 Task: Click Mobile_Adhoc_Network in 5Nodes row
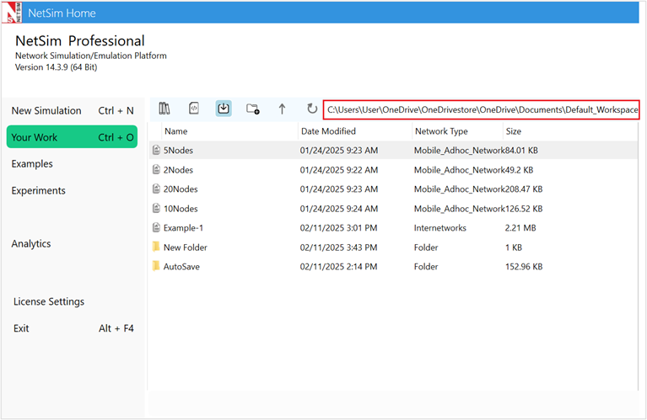click(x=459, y=151)
